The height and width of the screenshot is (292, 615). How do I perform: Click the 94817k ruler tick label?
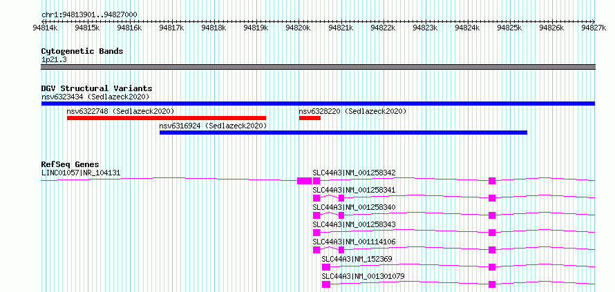click(x=172, y=28)
